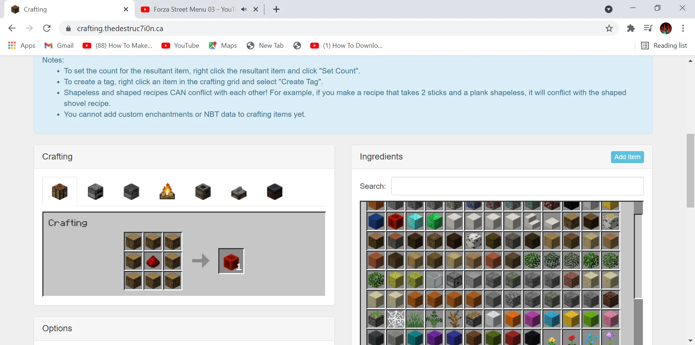
Task: Pick the diamond block ingredient
Action: pyautogui.click(x=415, y=222)
